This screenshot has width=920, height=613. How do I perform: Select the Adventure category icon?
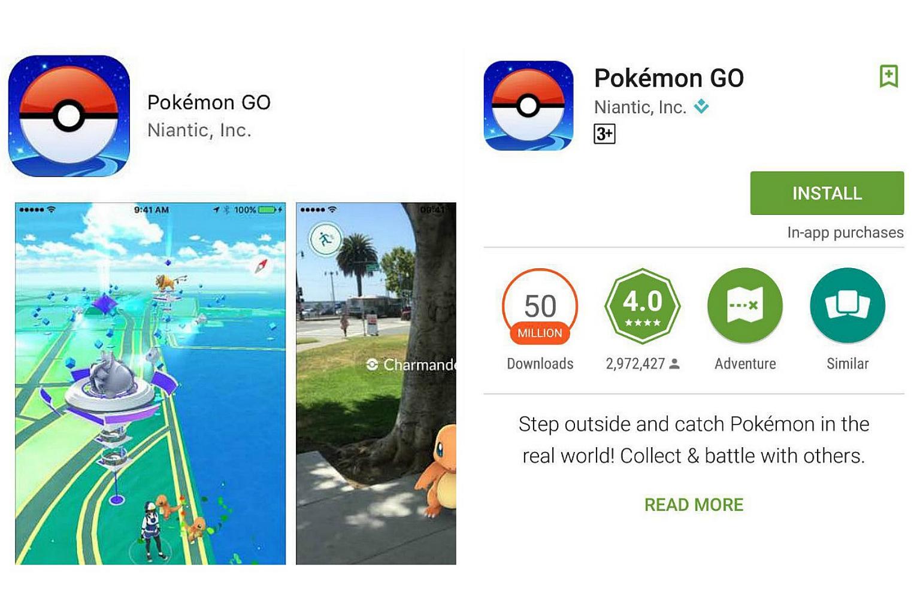point(745,306)
